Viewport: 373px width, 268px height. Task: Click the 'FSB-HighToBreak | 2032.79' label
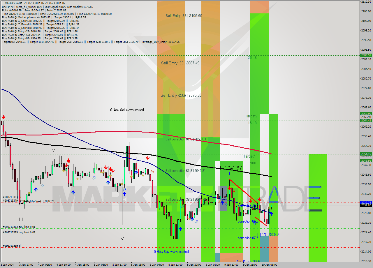click(x=37, y=201)
